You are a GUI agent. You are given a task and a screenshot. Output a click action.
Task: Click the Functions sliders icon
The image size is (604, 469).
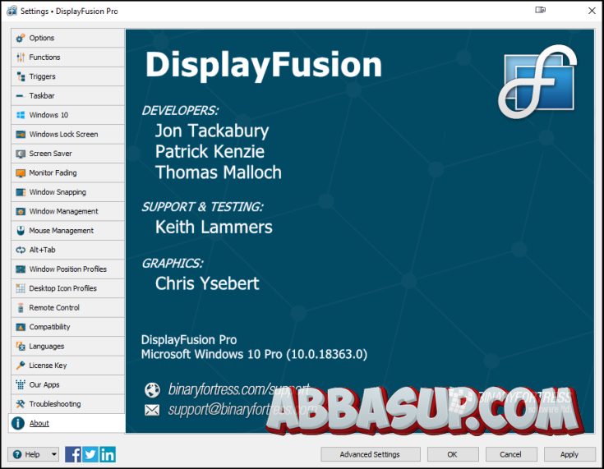(21, 57)
